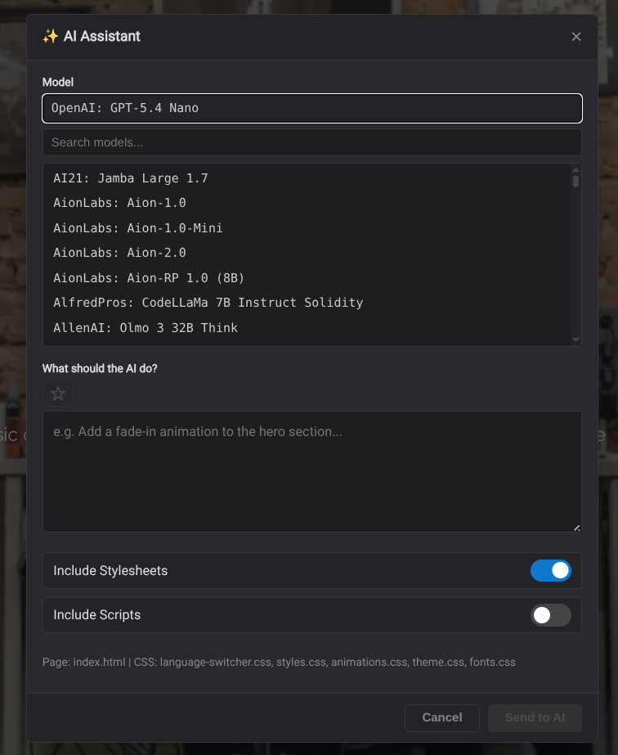Click the text area resize handle
This screenshot has height=755, width=618.
tap(576, 528)
